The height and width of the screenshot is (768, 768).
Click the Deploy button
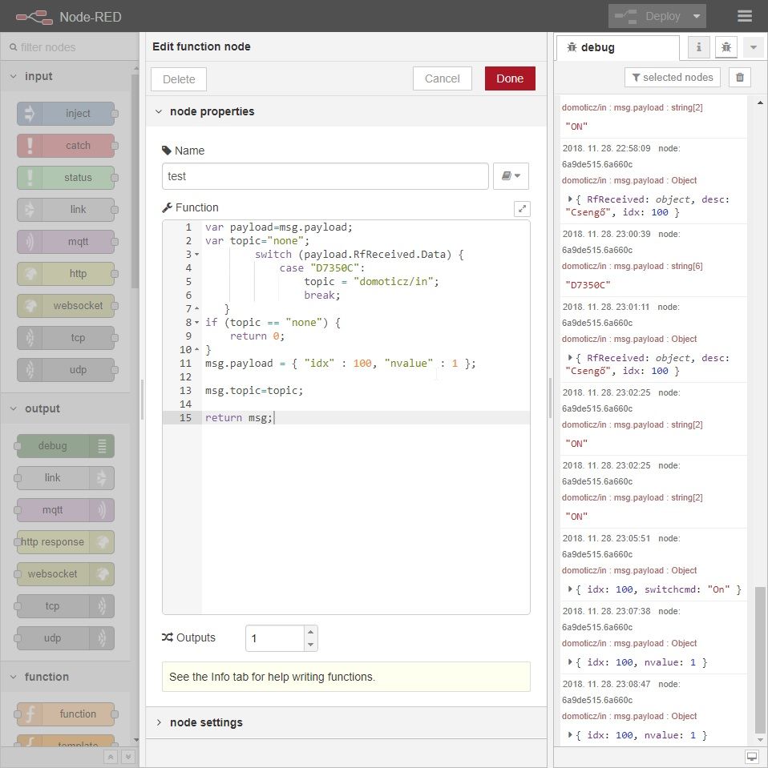click(x=648, y=16)
